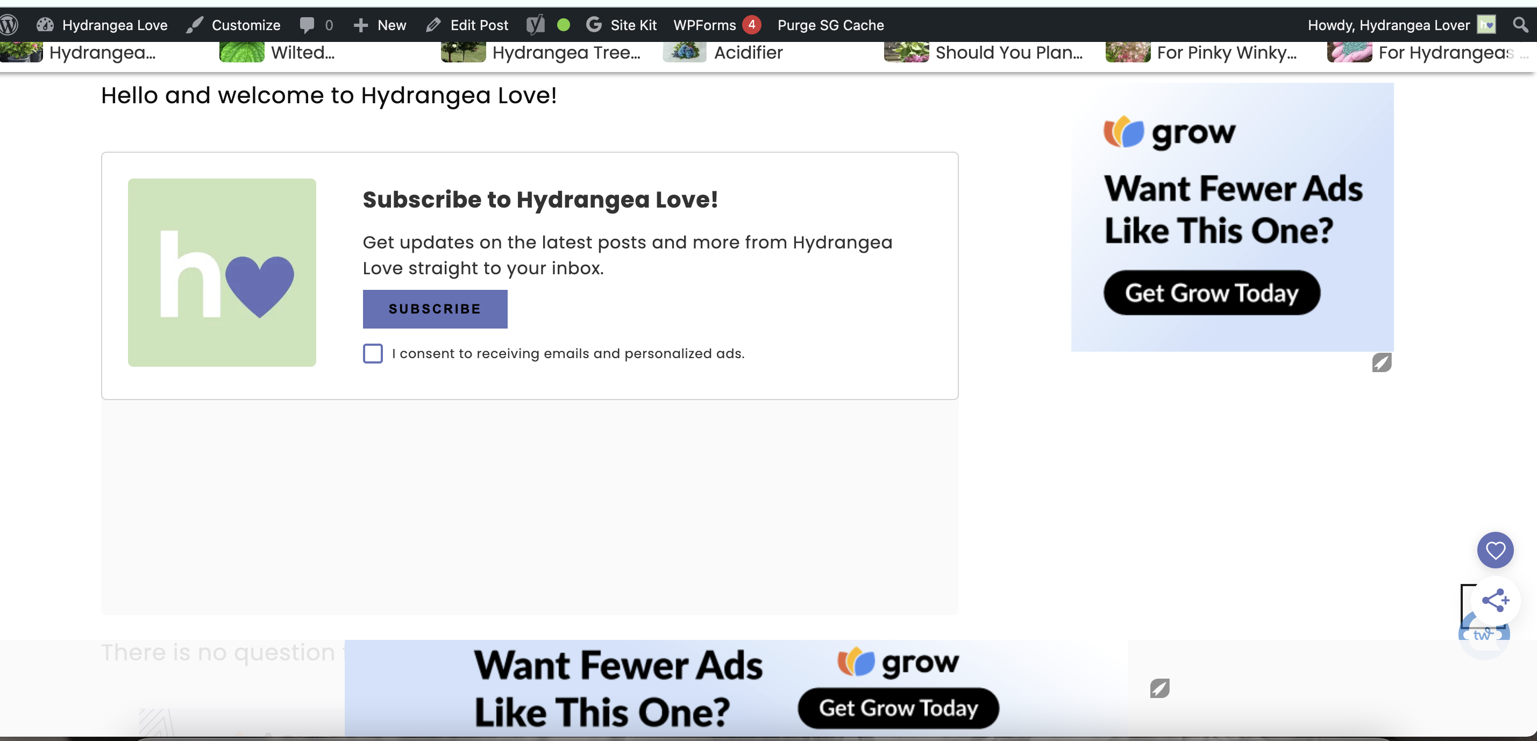Click sidebar Get Grow Today button
This screenshot has height=741, width=1537.
pos(1211,293)
